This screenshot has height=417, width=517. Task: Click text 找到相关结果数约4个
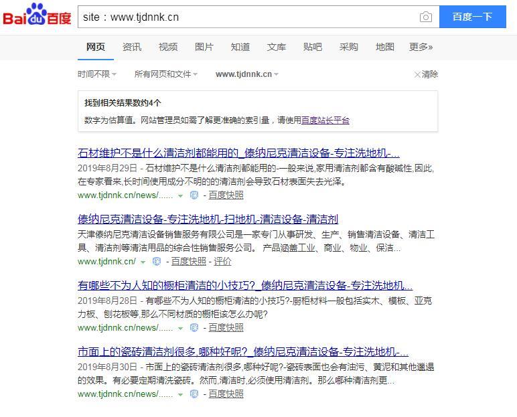click(123, 103)
